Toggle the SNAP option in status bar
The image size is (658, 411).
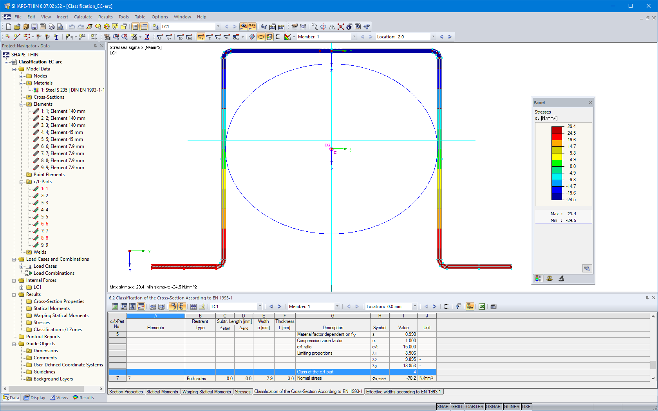tap(443, 407)
